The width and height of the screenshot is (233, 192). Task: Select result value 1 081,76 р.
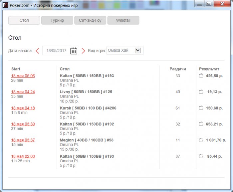(216, 140)
